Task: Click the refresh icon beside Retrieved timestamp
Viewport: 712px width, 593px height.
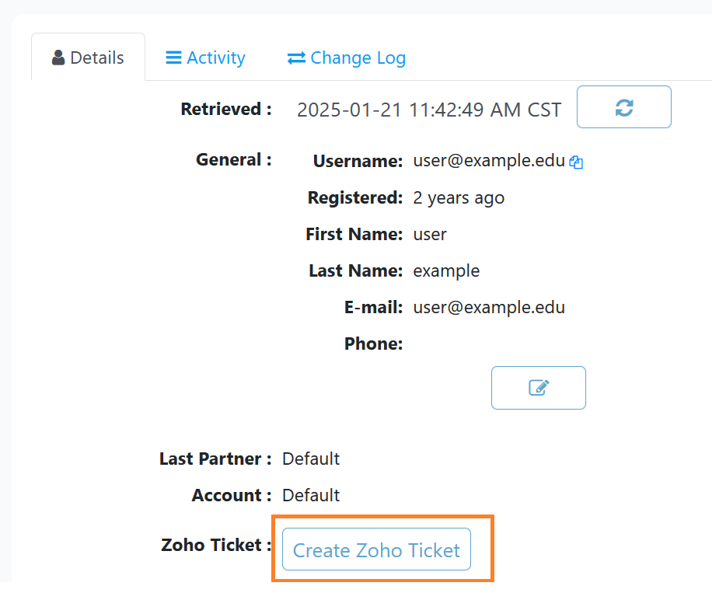Action: pos(623,107)
